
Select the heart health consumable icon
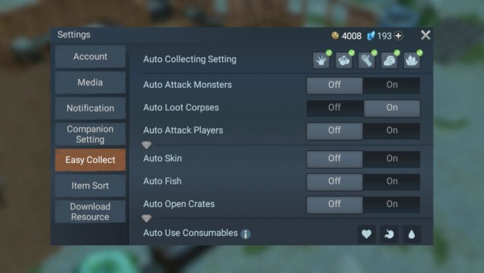[x=366, y=234]
